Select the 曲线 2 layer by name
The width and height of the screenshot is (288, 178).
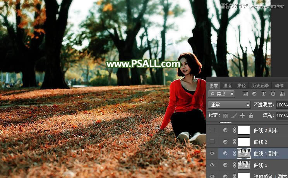(x=261, y=142)
